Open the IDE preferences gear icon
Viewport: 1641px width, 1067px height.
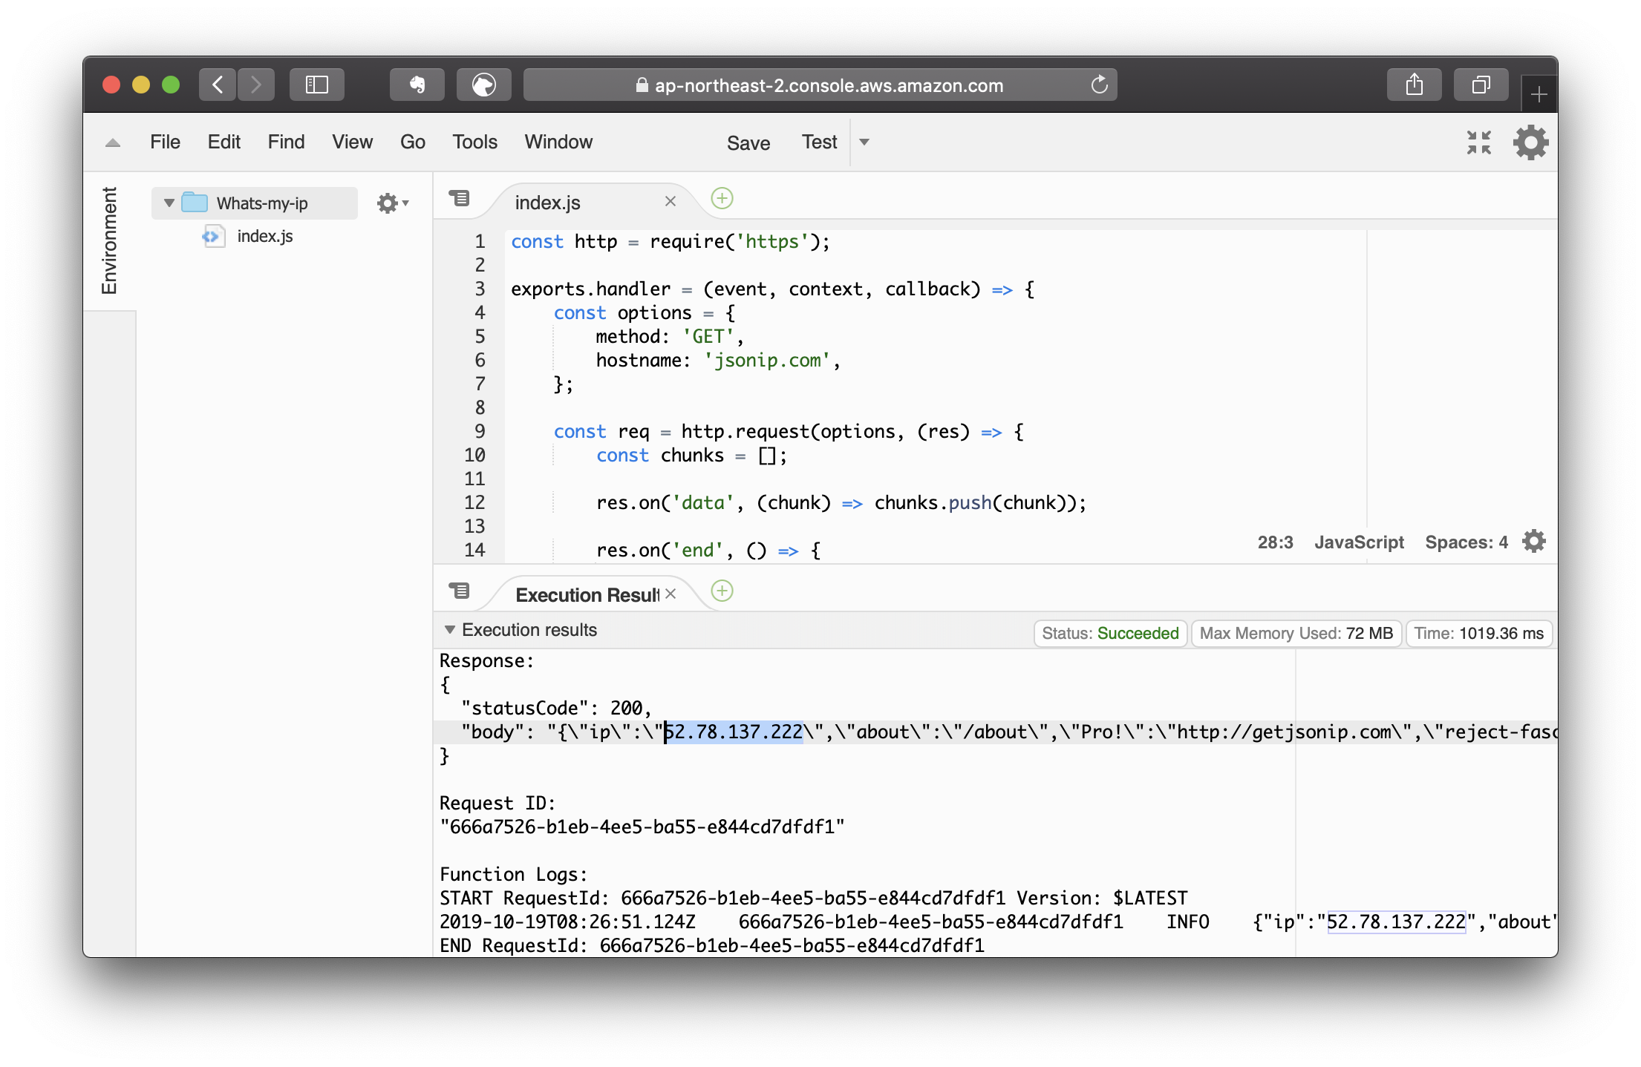1530,142
